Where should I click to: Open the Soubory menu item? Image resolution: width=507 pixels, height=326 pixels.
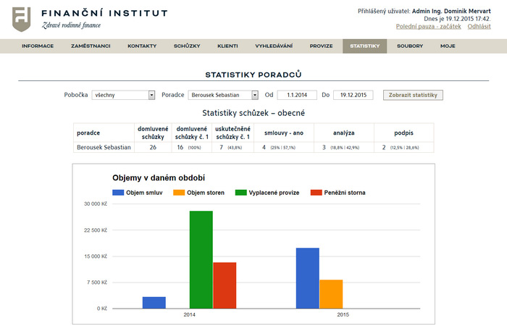(x=410, y=46)
